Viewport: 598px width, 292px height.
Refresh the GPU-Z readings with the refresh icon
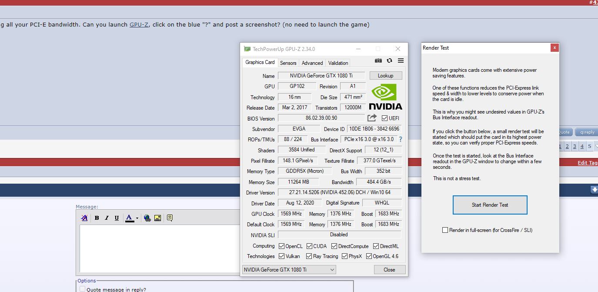click(x=389, y=61)
